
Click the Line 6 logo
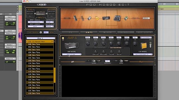[x=41, y=5]
